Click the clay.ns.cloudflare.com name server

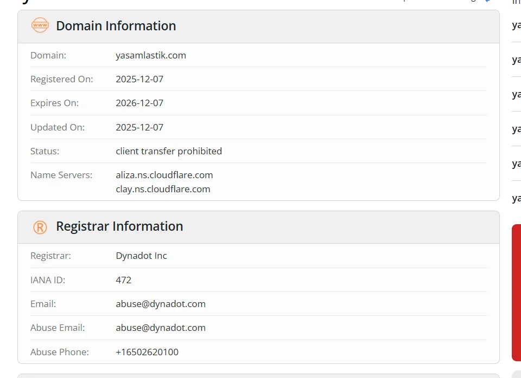(163, 189)
